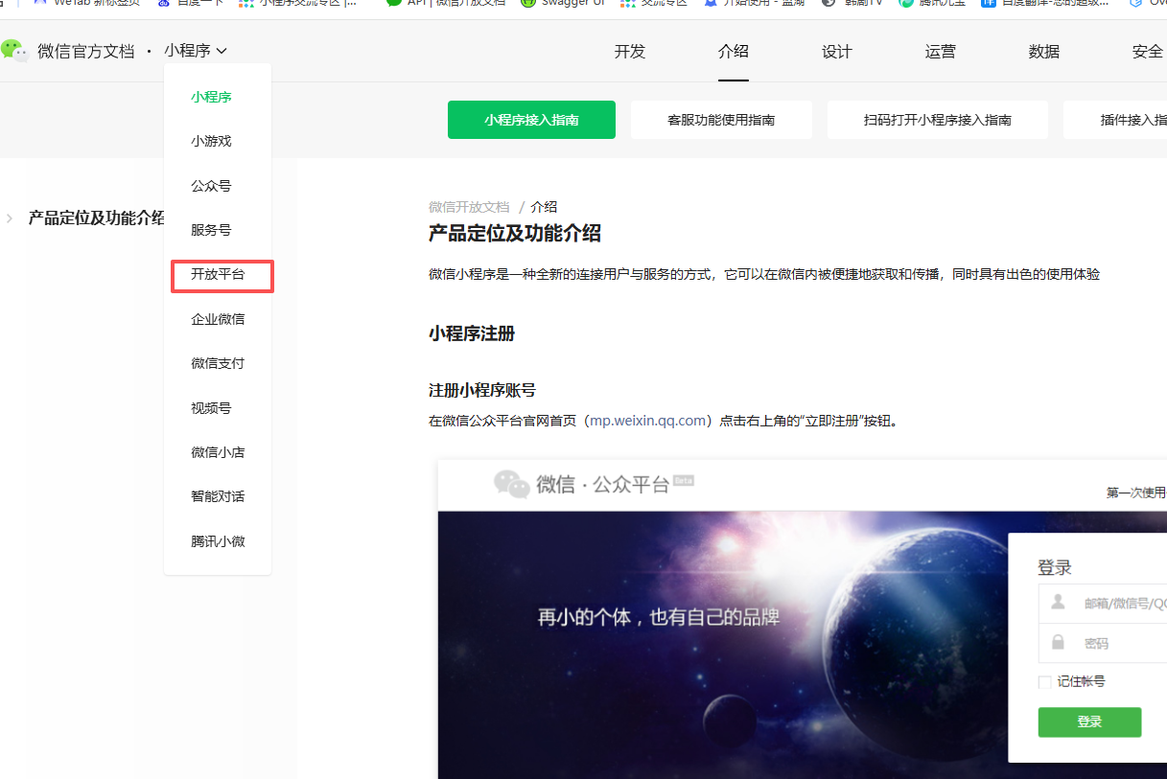Choose 智能对话 from the product menu
This screenshot has width=1167, height=779.
(x=218, y=496)
